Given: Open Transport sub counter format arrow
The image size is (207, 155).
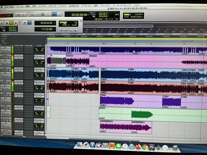Looking at the screenshot, I should tap(55, 29).
